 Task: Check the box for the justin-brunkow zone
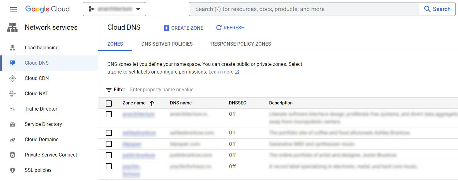(109, 155)
